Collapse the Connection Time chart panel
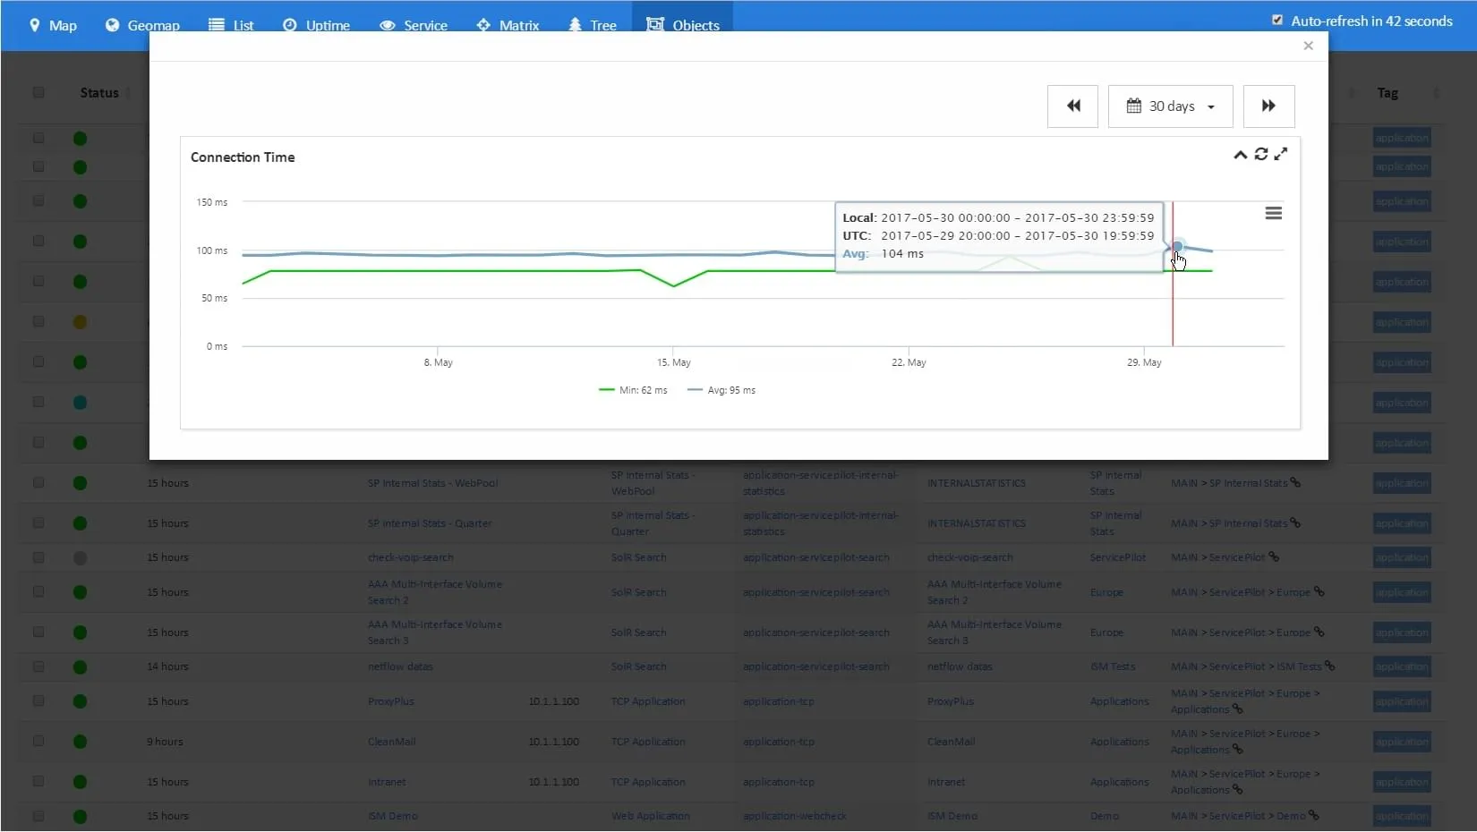The image size is (1477, 832). [1240, 155]
